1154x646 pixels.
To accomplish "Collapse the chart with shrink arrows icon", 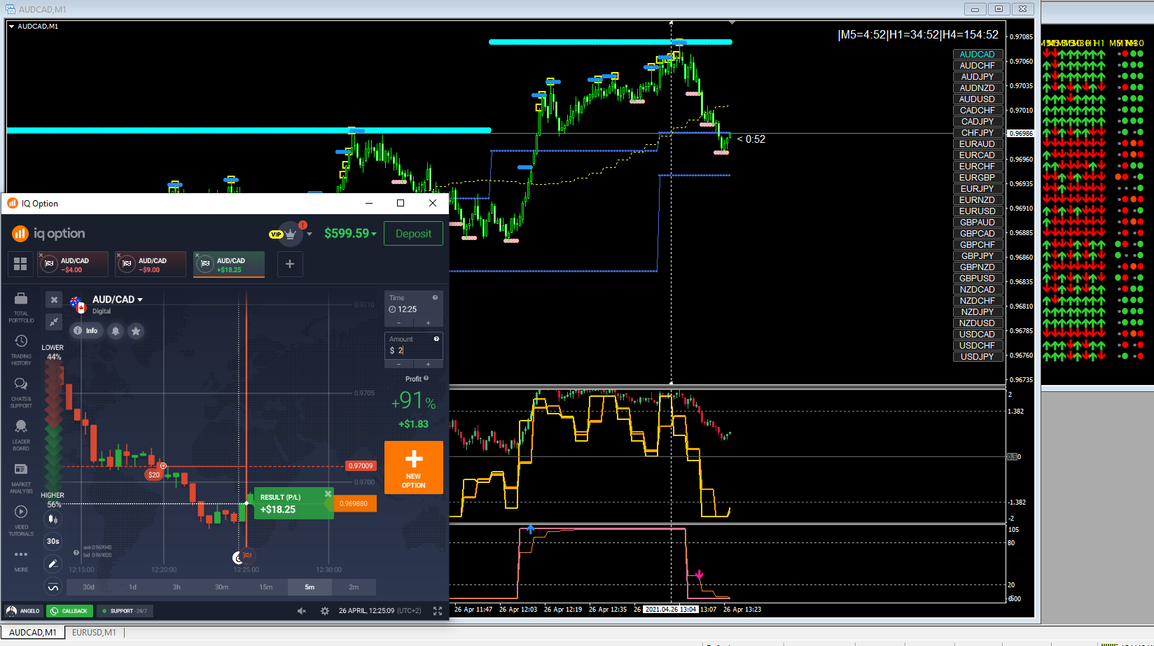I will coord(54,322).
